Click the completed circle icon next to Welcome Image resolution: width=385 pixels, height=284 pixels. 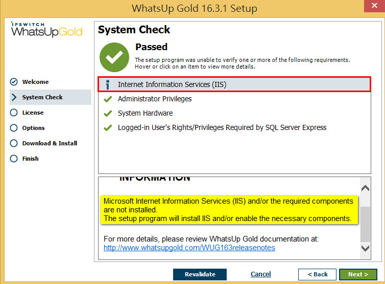point(14,82)
